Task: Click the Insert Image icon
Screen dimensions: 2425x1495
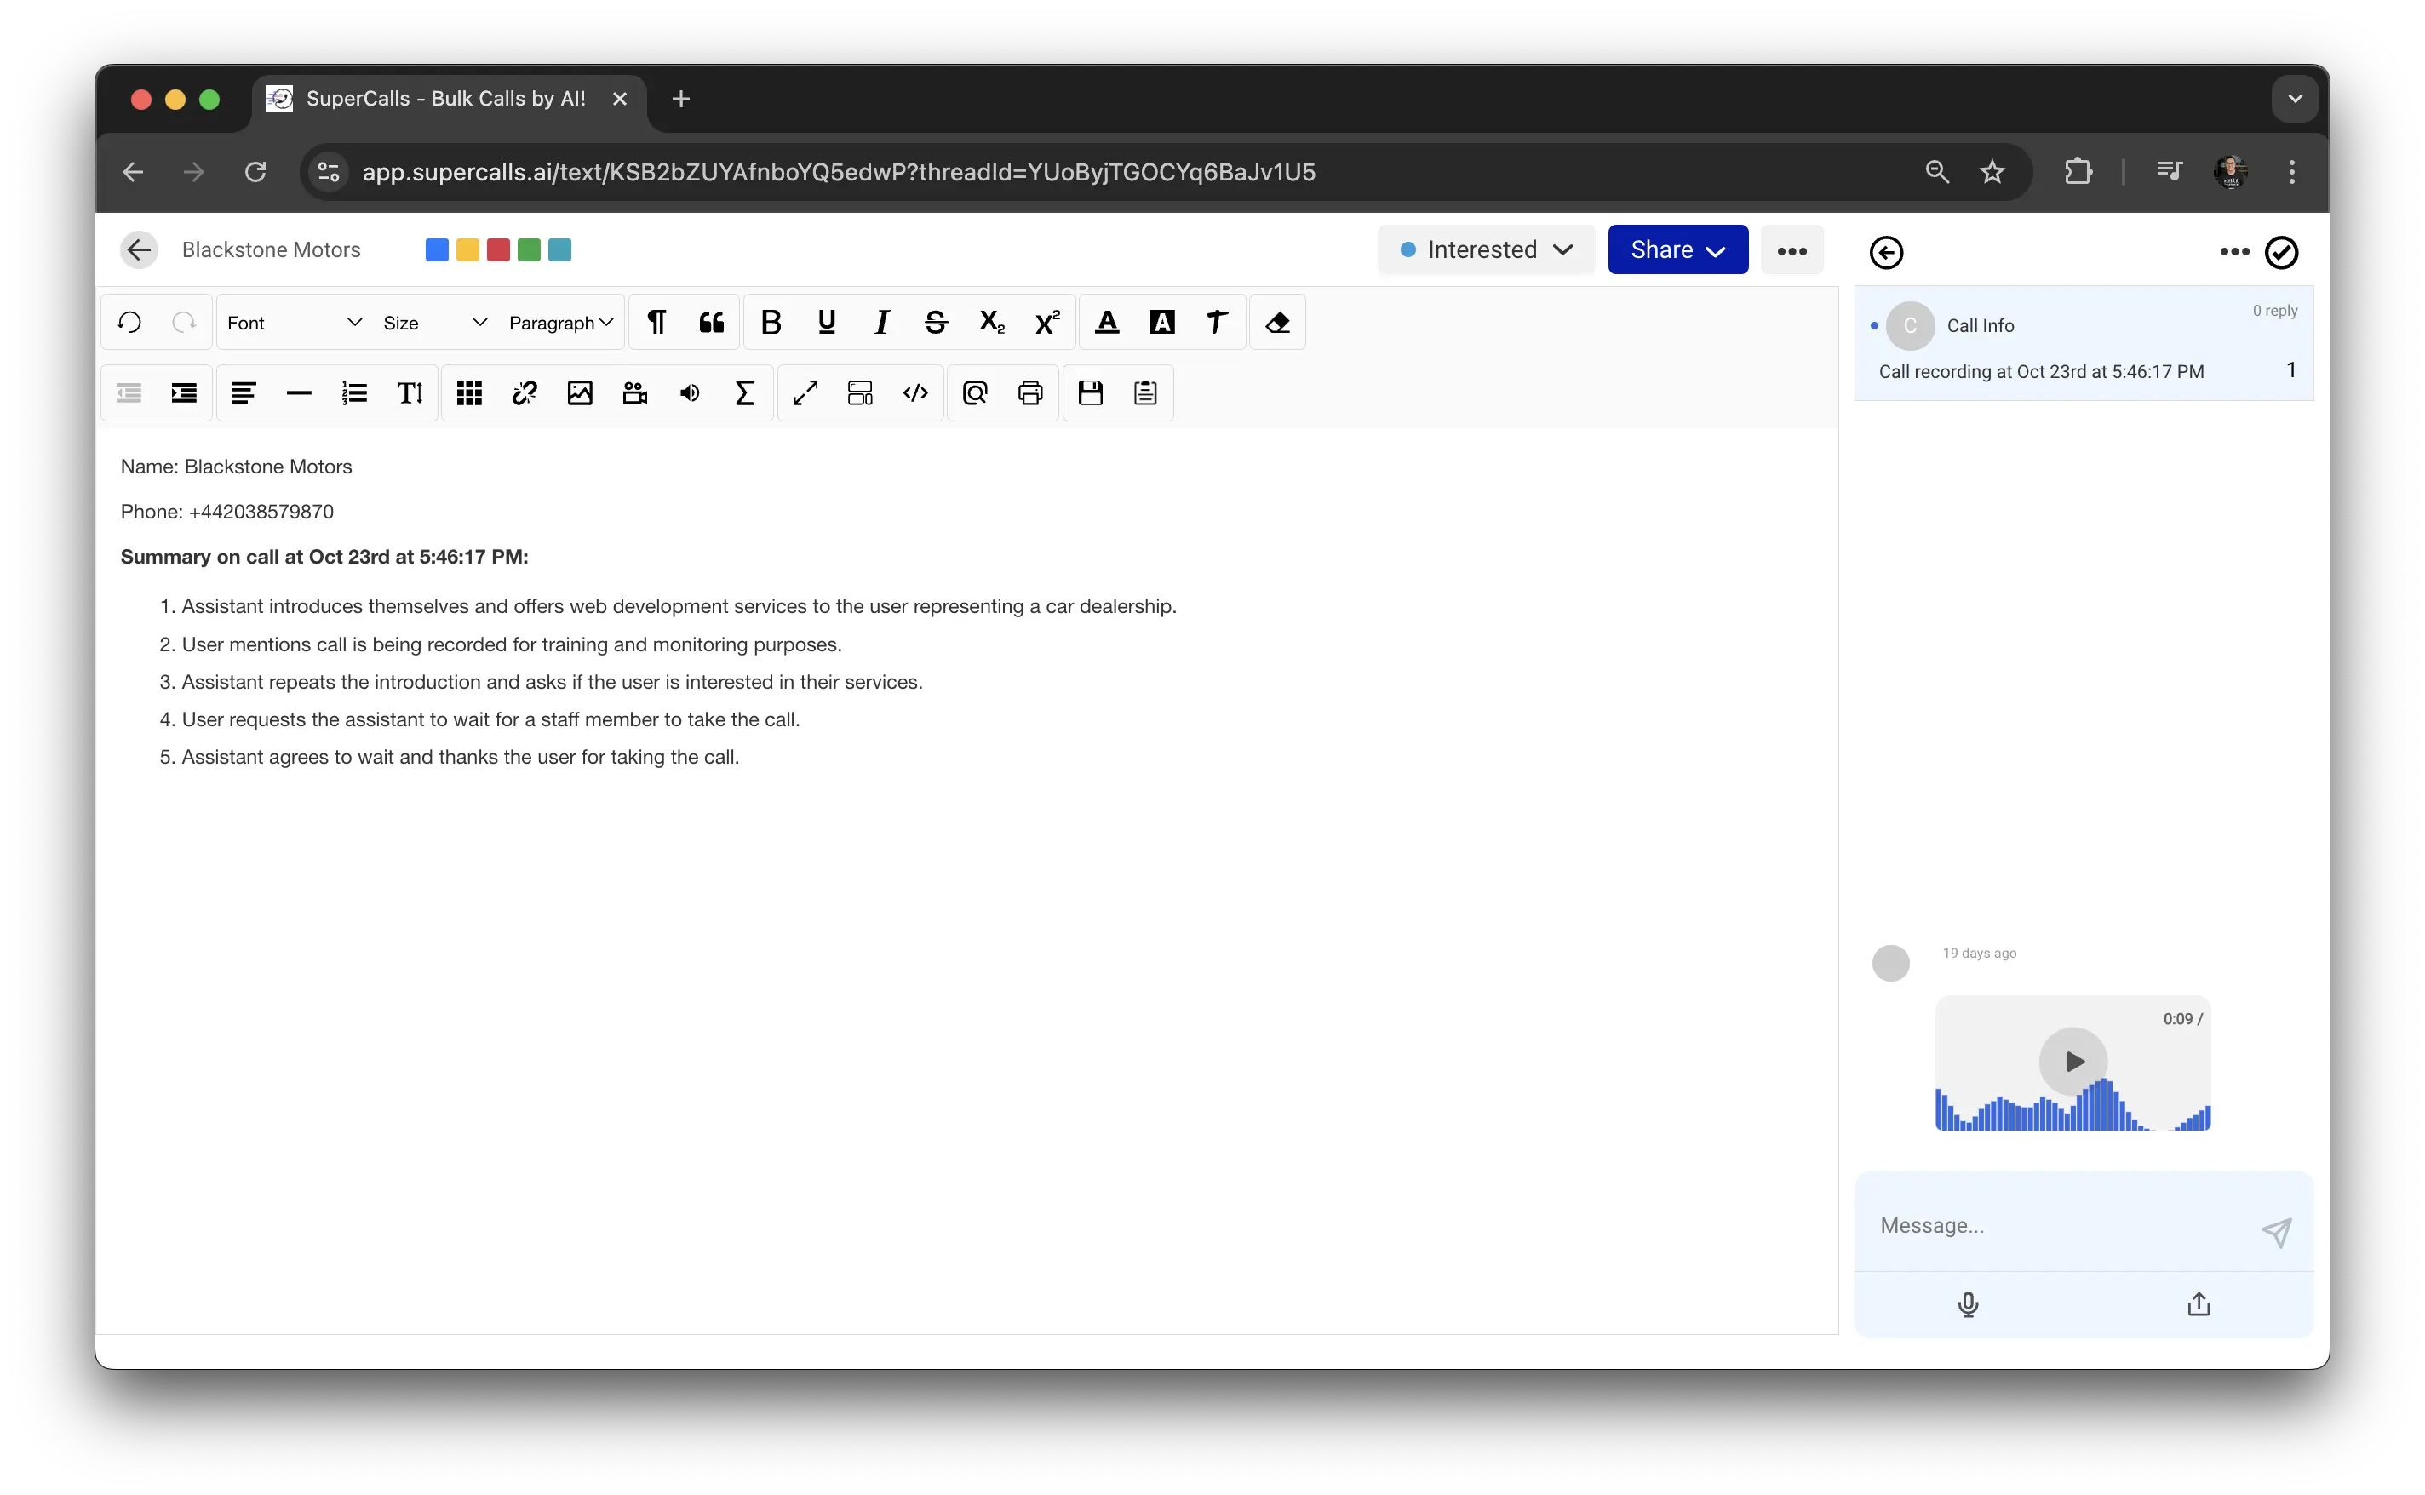Action: click(x=579, y=393)
